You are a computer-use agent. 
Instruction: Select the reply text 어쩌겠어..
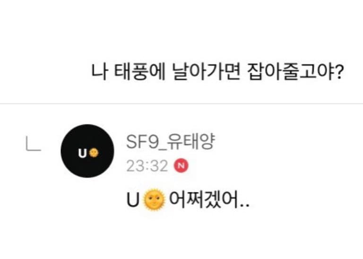pos(204,199)
